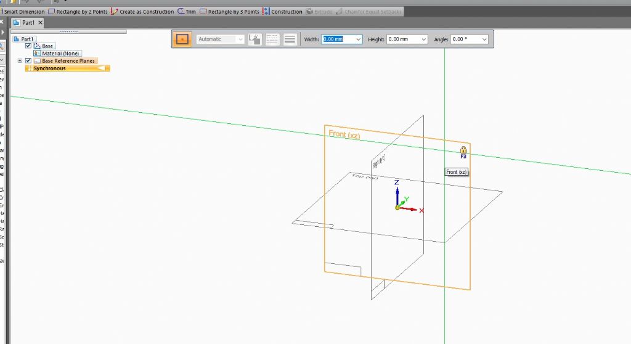
Task: Click the Right (yz) plane label
Action: 379,161
